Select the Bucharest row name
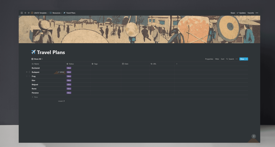The image size is (275, 147). [x=36, y=68]
